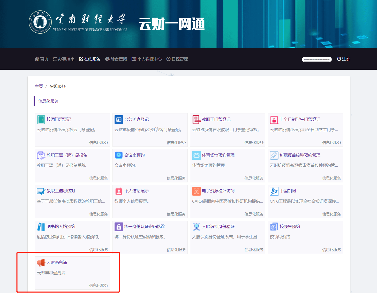The image size is (377, 293).
Task: Click the 主页 breadcrumb link
Action: (x=39, y=86)
